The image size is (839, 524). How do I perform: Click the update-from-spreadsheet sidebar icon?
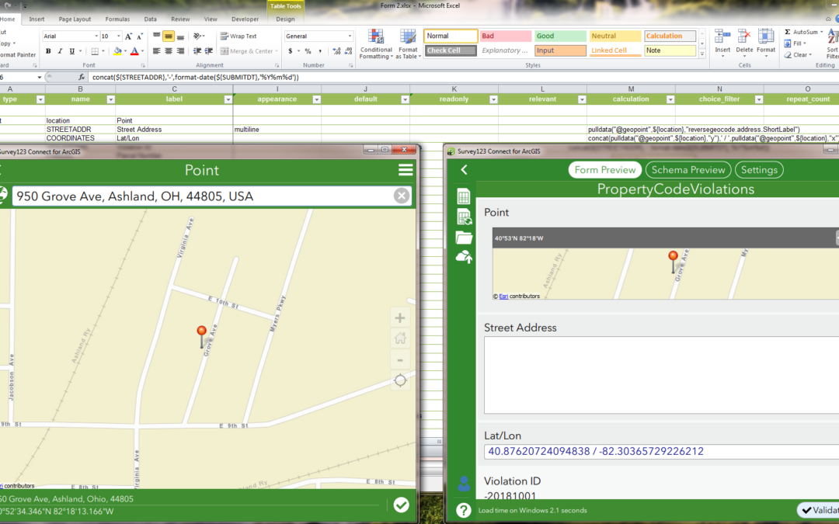tap(464, 217)
